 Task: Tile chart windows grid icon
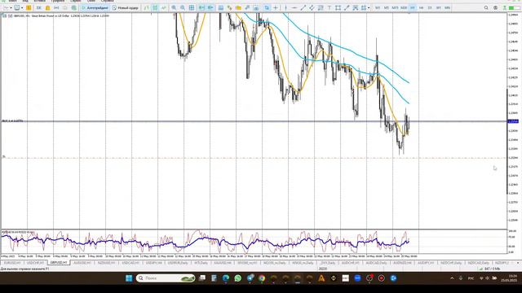(x=192, y=7)
